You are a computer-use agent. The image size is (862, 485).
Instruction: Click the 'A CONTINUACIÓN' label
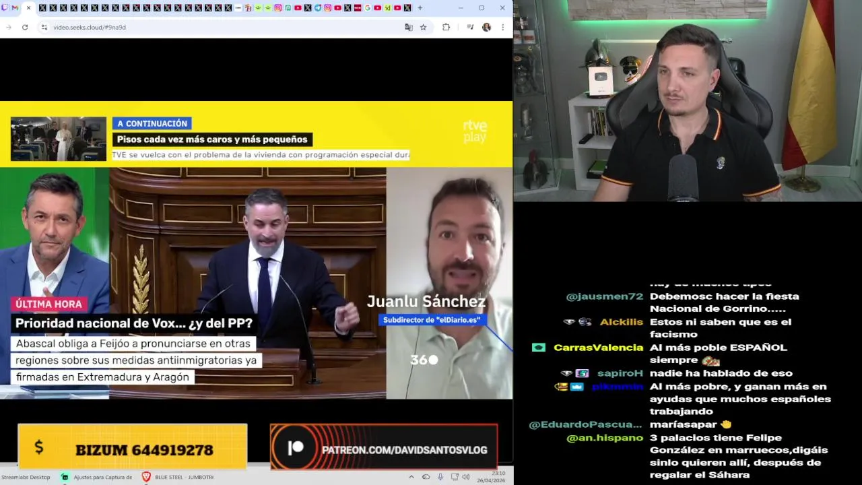coord(152,123)
